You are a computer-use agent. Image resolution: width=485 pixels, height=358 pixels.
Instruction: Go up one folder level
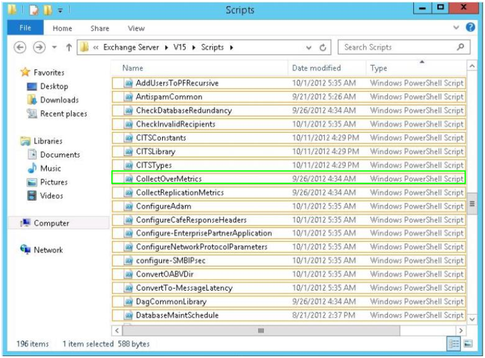pyautogui.click(x=69, y=48)
